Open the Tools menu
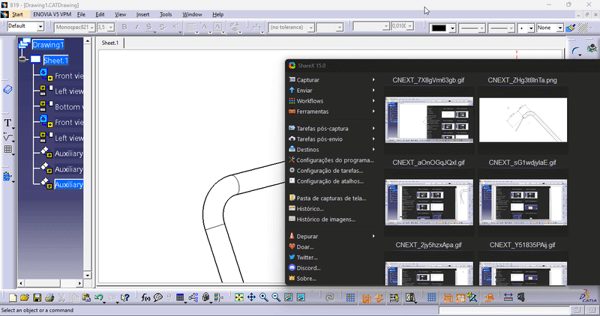This screenshot has width=600, height=316. pos(166,14)
